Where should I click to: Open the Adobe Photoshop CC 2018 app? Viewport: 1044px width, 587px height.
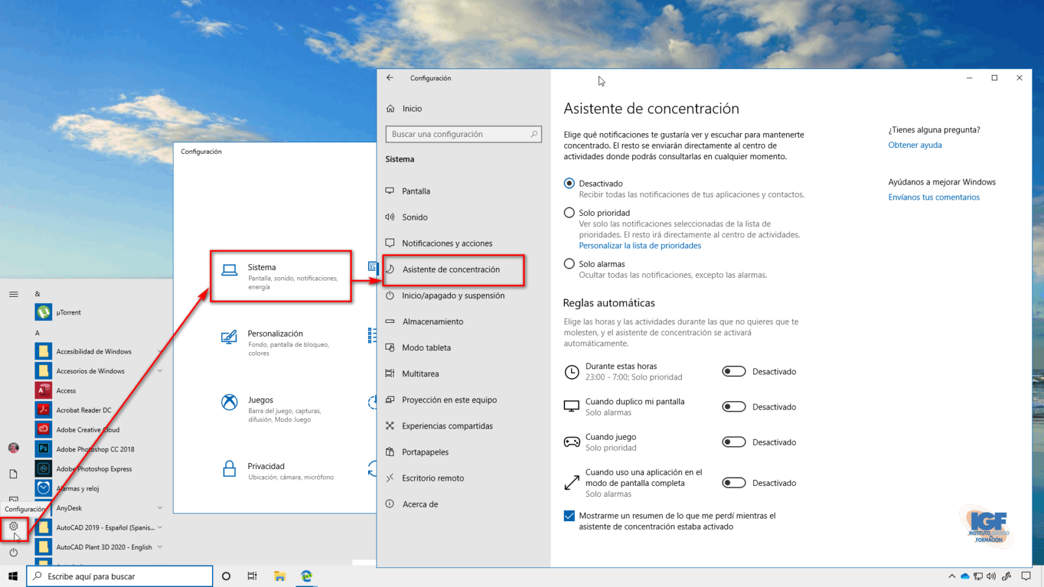click(44, 449)
